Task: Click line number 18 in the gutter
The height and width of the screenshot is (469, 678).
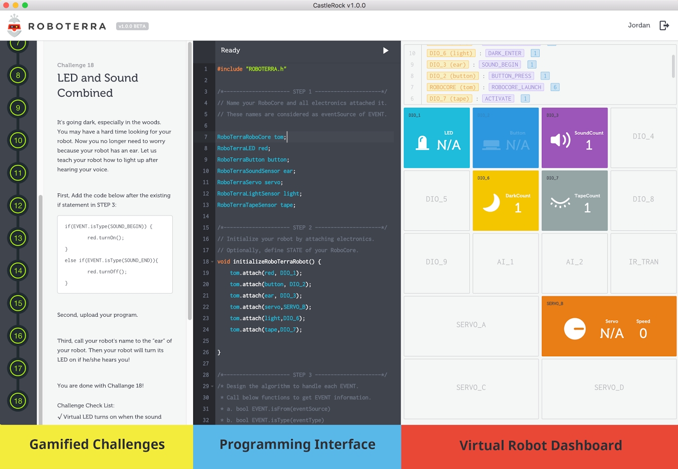Action: tap(206, 262)
